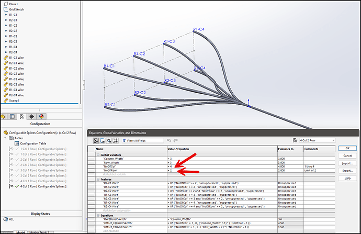The height and width of the screenshot is (234, 361).
Task: Open the DisplayManager color ball tab
Action: point(41,117)
